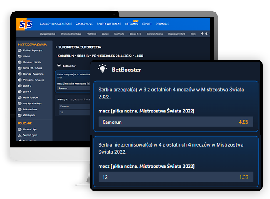Select grupa G in sidebar

[x=27, y=86]
